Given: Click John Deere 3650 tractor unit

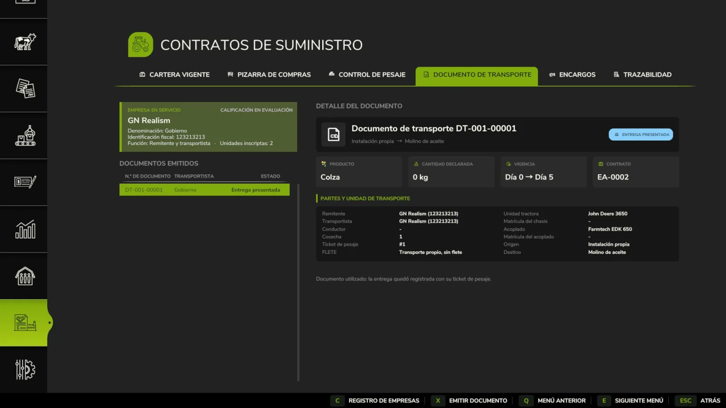Looking at the screenshot, I should [x=608, y=214].
